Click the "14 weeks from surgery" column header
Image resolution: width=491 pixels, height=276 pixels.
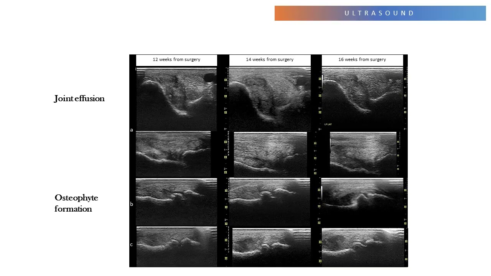click(x=270, y=60)
